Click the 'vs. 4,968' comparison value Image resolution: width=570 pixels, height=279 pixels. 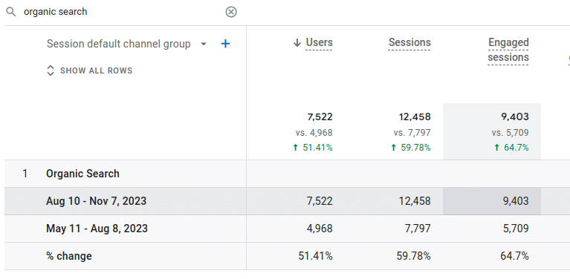[x=314, y=133]
